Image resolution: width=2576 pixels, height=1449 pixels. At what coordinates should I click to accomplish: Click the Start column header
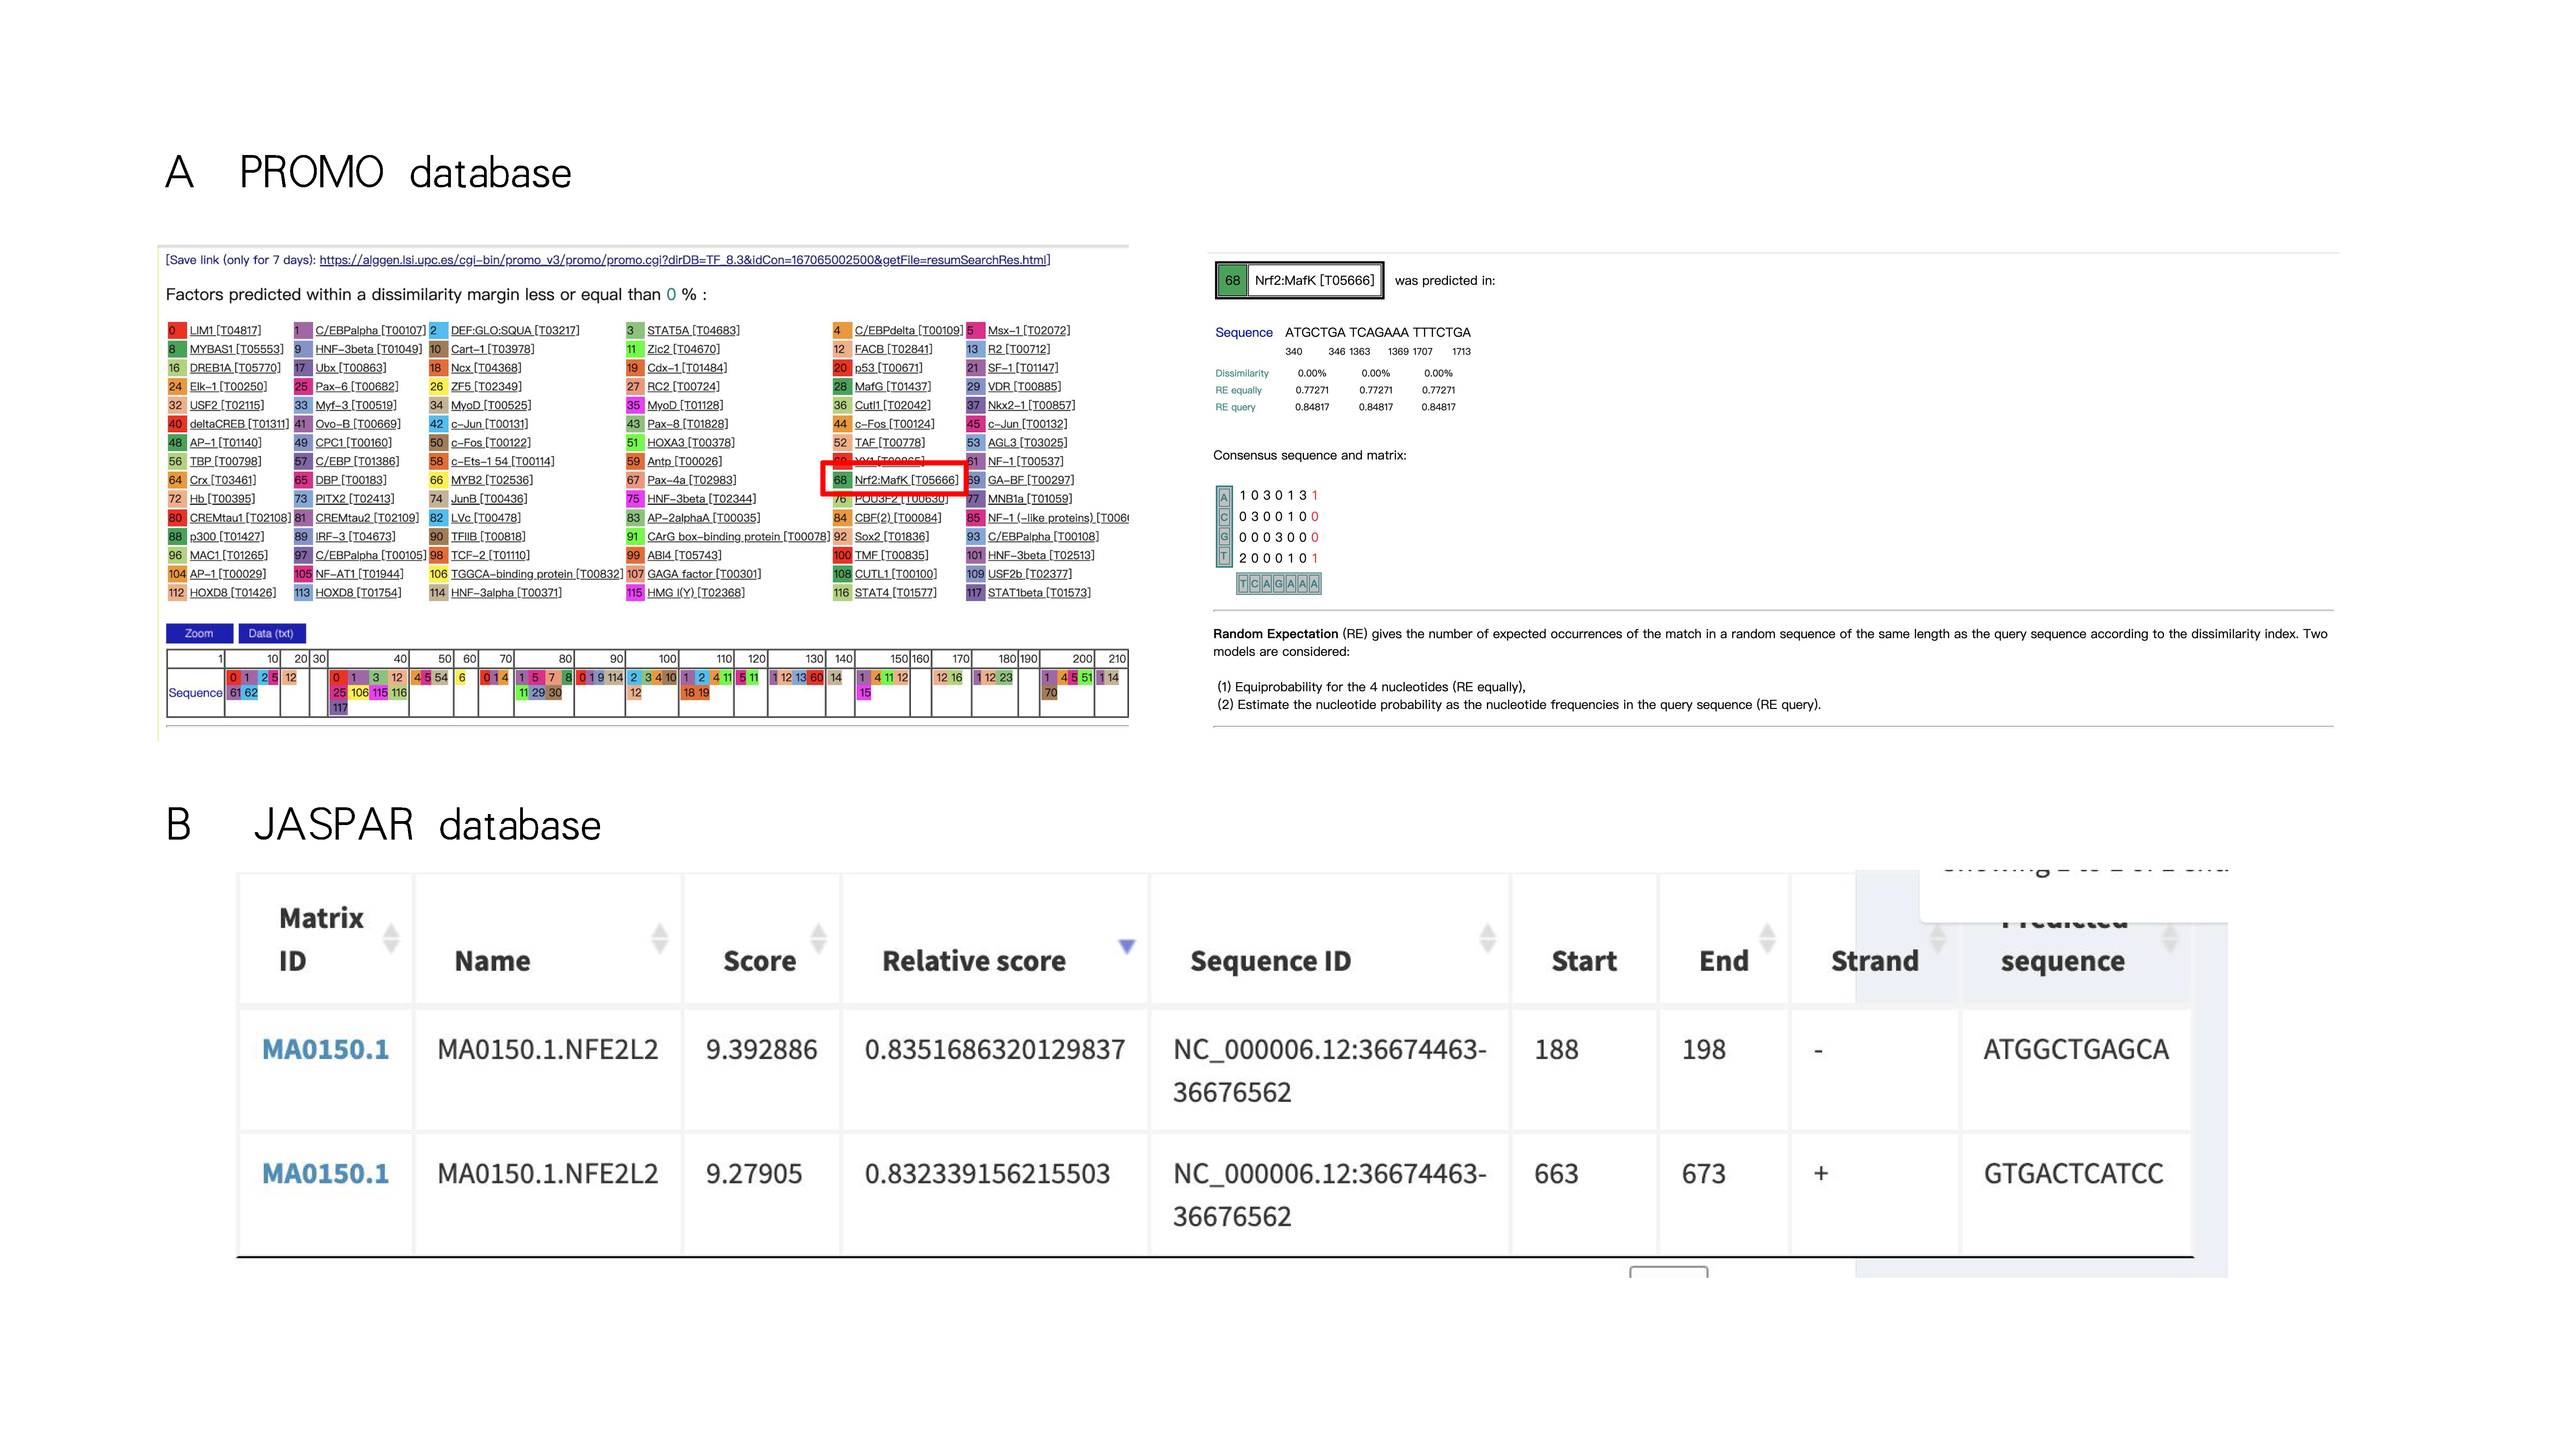1584,961
